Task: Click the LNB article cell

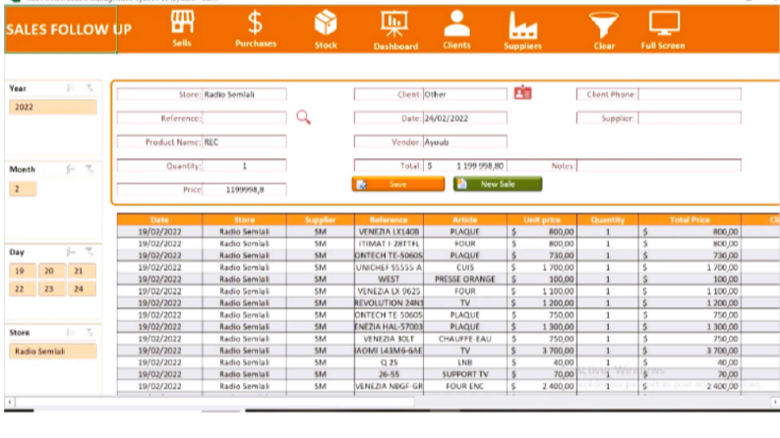Action: (464, 362)
